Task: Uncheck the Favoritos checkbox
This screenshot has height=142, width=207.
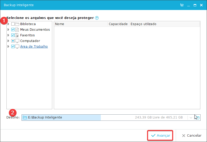Action: click(x=13, y=35)
